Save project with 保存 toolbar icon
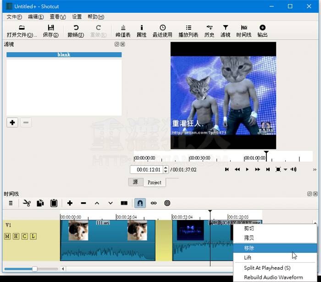Image resolution: width=321 pixels, height=282 pixels. point(50,31)
